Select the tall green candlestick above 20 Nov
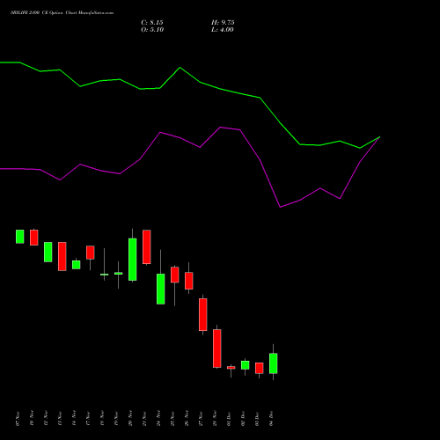 (x=133, y=260)
